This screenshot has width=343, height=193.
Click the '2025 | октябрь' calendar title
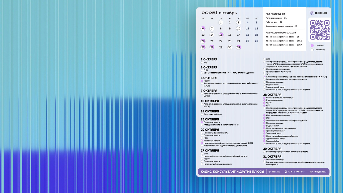(219, 13)
